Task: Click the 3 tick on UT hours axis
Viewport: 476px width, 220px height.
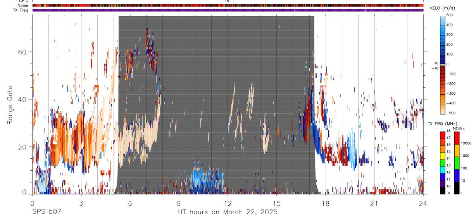Action: [x=81, y=203]
